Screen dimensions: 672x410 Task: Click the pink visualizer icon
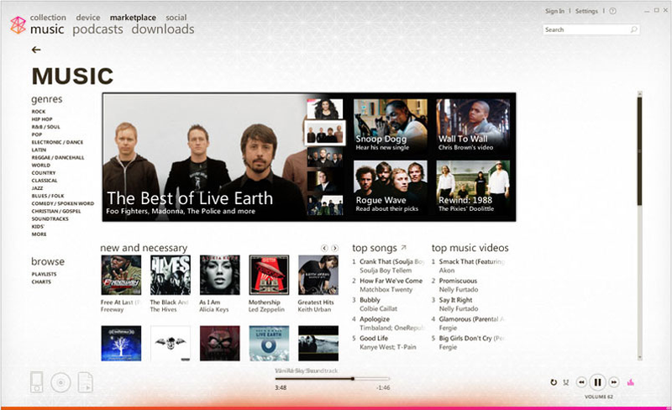coord(631,382)
